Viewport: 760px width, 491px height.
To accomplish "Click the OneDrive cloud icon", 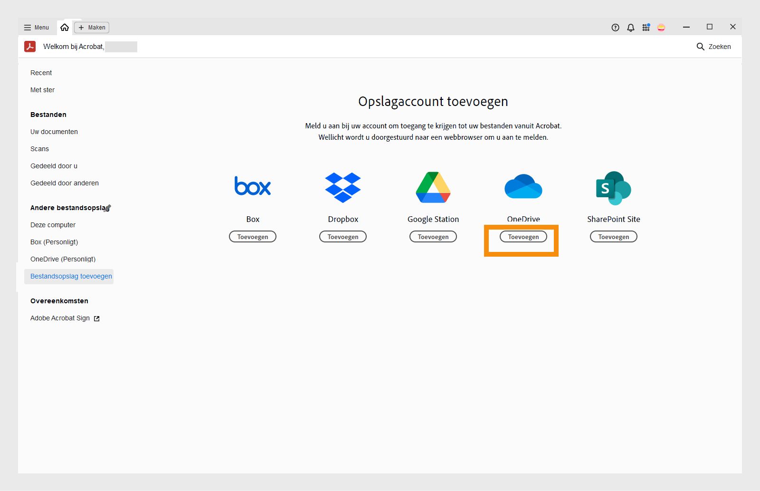I will pos(523,187).
